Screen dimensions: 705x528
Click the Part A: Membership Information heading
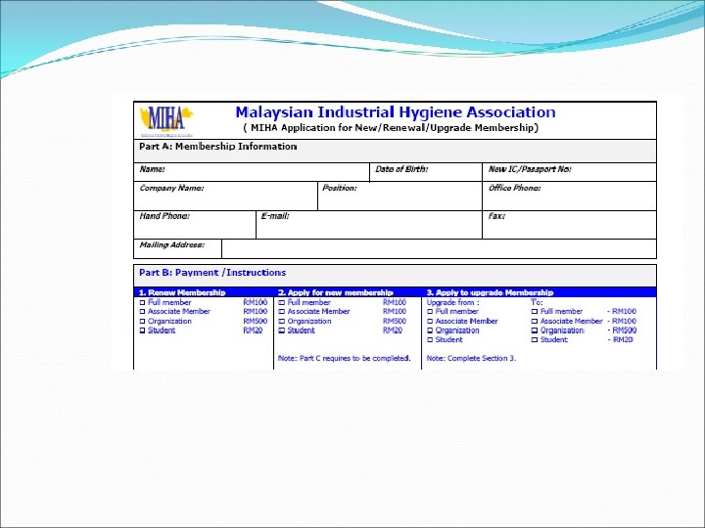pos(218,147)
